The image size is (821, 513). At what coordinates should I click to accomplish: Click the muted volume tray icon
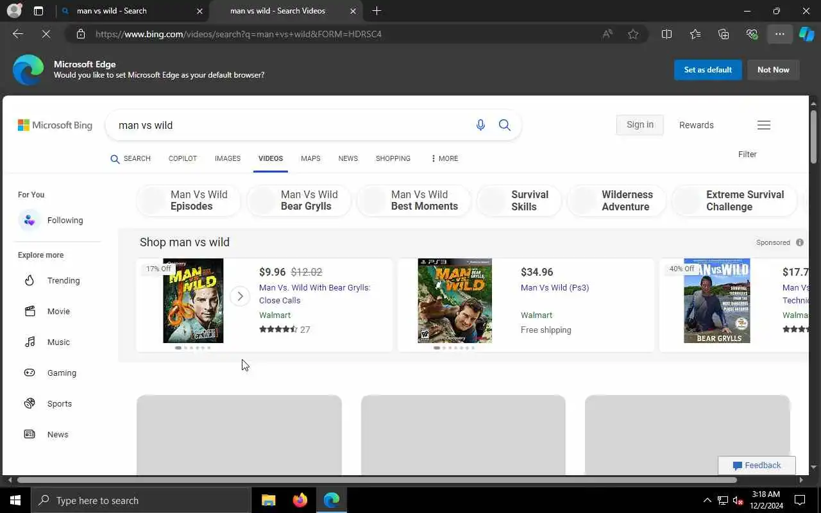point(738,500)
